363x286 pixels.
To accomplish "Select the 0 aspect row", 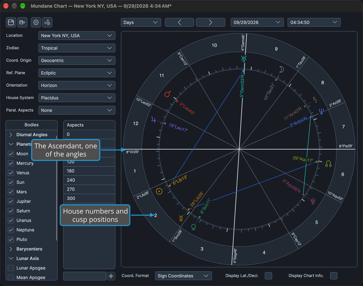I will point(89,134).
